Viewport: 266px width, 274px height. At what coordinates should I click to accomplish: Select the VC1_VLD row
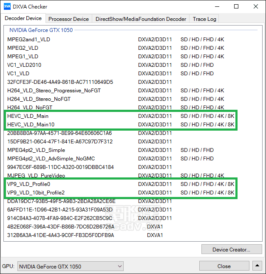pos(133,73)
